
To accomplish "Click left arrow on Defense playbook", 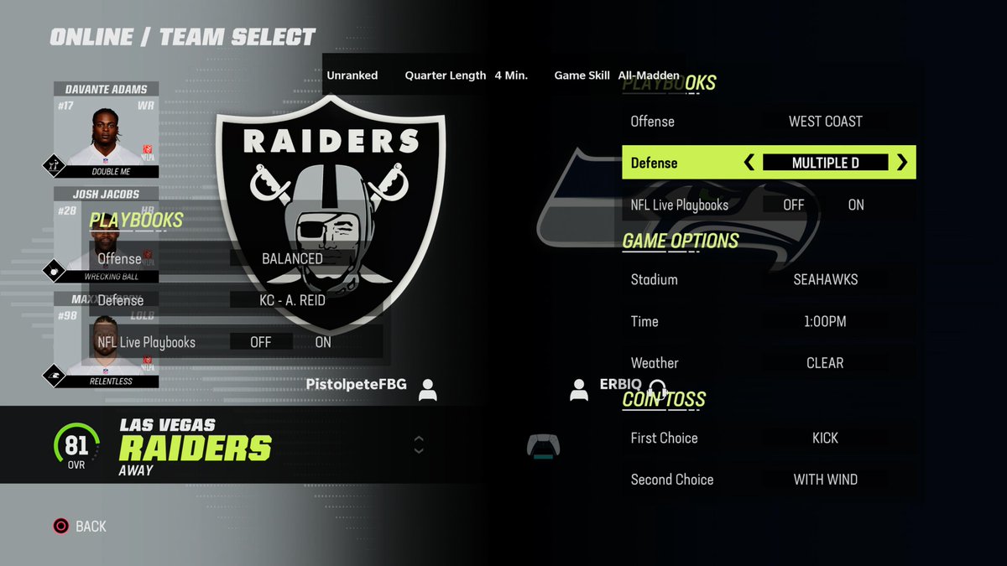I will 749,163.
